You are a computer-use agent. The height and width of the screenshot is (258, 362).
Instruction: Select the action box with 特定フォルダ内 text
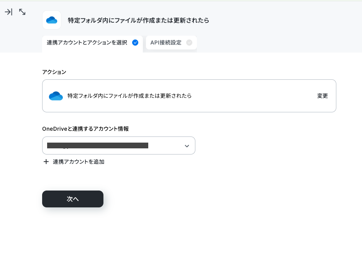pos(189,96)
